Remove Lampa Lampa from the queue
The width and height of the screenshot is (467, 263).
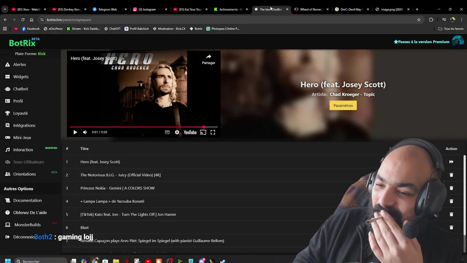point(451,201)
